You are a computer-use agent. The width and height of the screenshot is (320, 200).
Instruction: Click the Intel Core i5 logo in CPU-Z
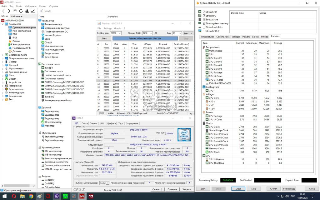point(184,135)
